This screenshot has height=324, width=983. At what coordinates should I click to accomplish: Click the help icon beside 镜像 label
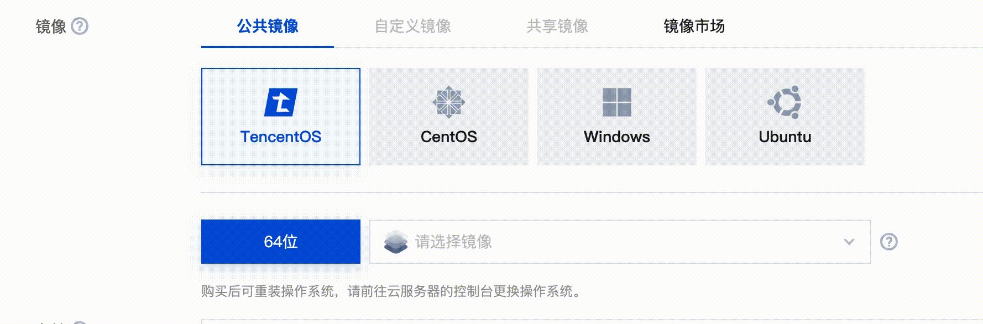[80, 26]
